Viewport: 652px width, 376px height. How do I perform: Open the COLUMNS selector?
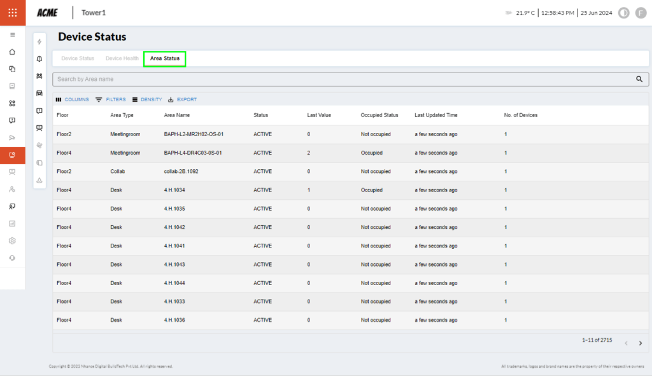click(72, 100)
